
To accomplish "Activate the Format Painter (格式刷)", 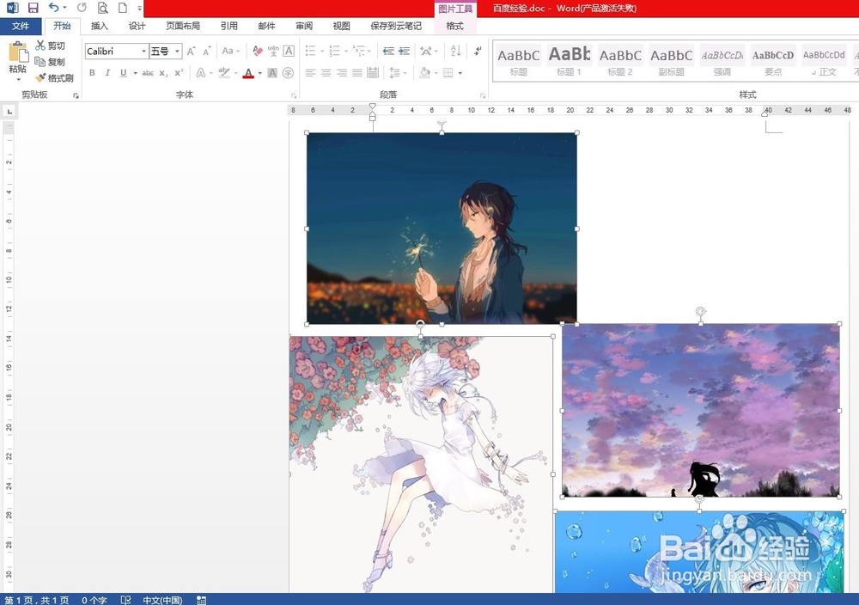I will (x=54, y=78).
